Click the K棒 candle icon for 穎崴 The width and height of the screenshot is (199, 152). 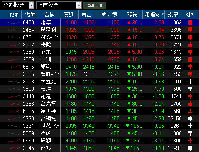[190, 67]
